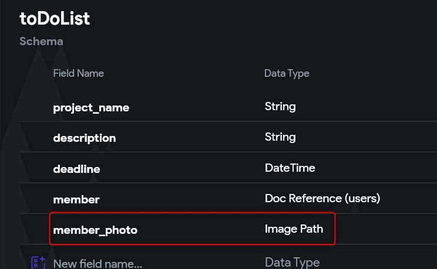Select the member_photo field name
The height and width of the screenshot is (269, 437).
tap(95, 230)
